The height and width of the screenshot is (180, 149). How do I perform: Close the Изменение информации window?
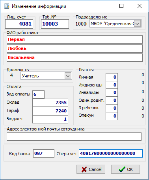click(x=140, y=6)
